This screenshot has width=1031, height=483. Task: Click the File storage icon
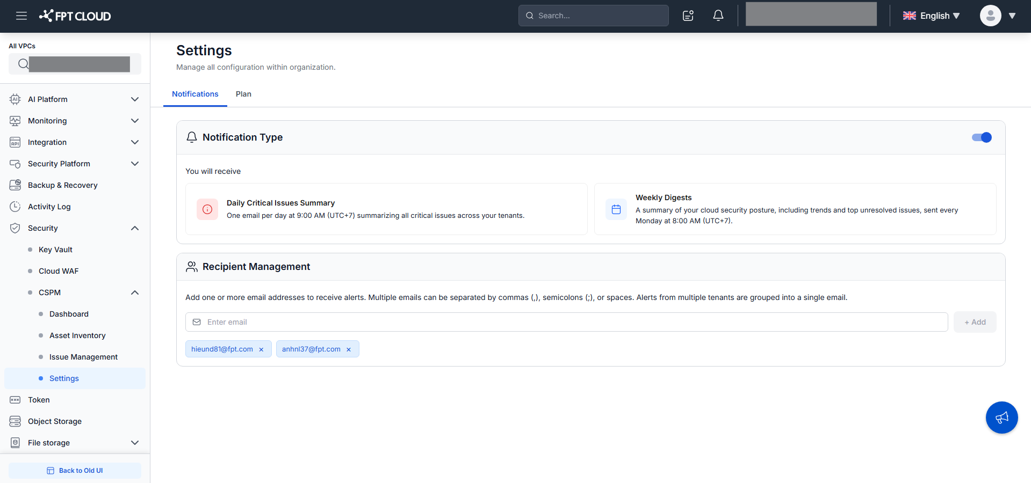point(15,443)
